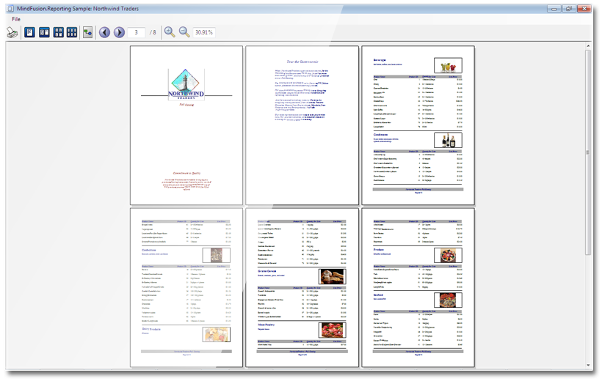Go to the previous page arrow
Image resolution: width=602 pixels, height=381 pixels.
[x=104, y=32]
